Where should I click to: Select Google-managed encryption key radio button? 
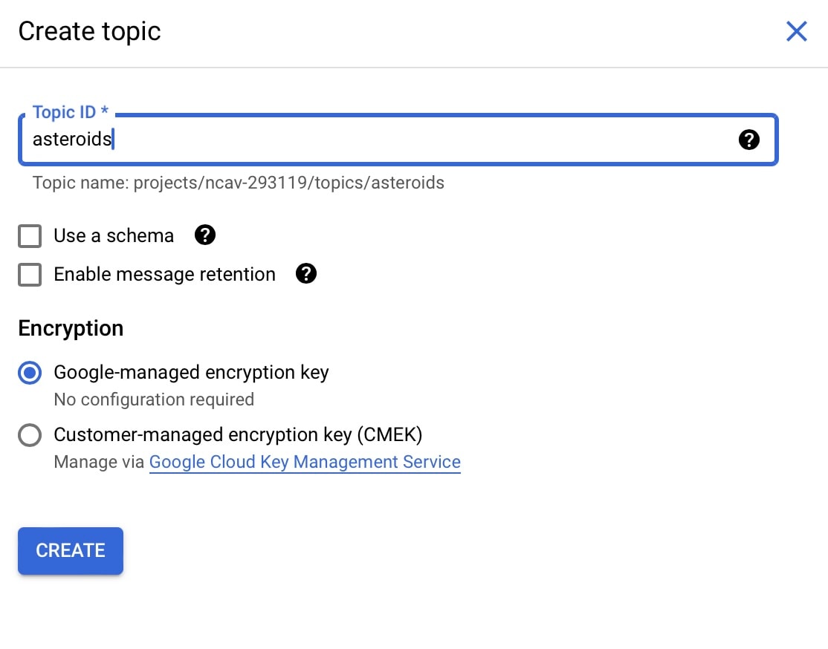[x=30, y=373]
